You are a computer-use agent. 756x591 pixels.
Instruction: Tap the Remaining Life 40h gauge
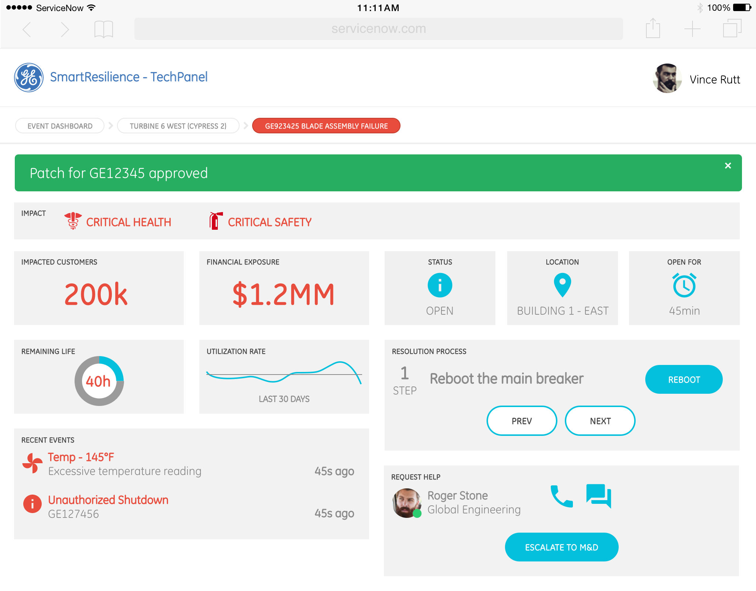[x=99, y=381]
